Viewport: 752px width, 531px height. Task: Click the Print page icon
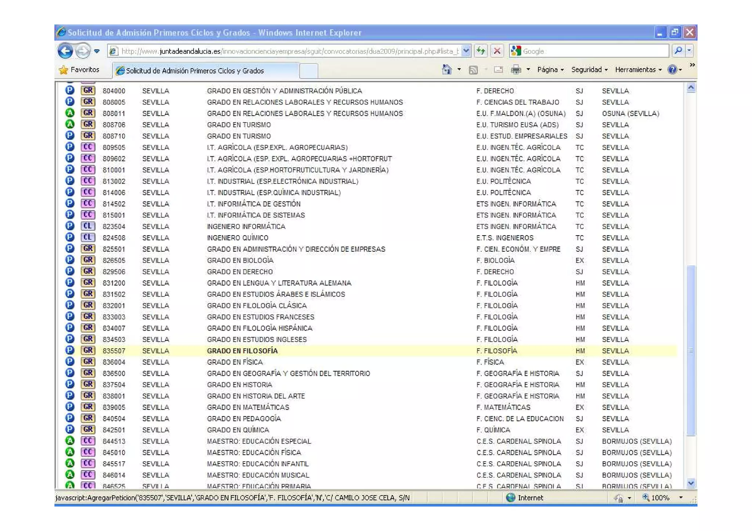[516, 69]
